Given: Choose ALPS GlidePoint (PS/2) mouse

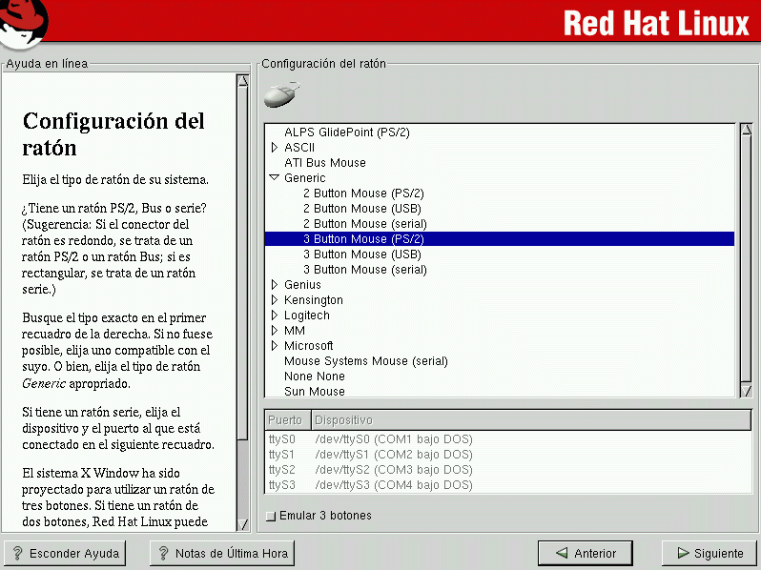Looking at the screenshot, I should point(346,132).
